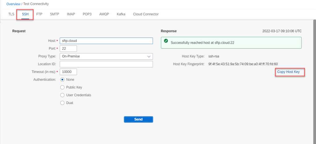The width and height of the screenshot is (316, 144).
Task: Open the Cloud Connector tab
Action: tap(146, 14)
